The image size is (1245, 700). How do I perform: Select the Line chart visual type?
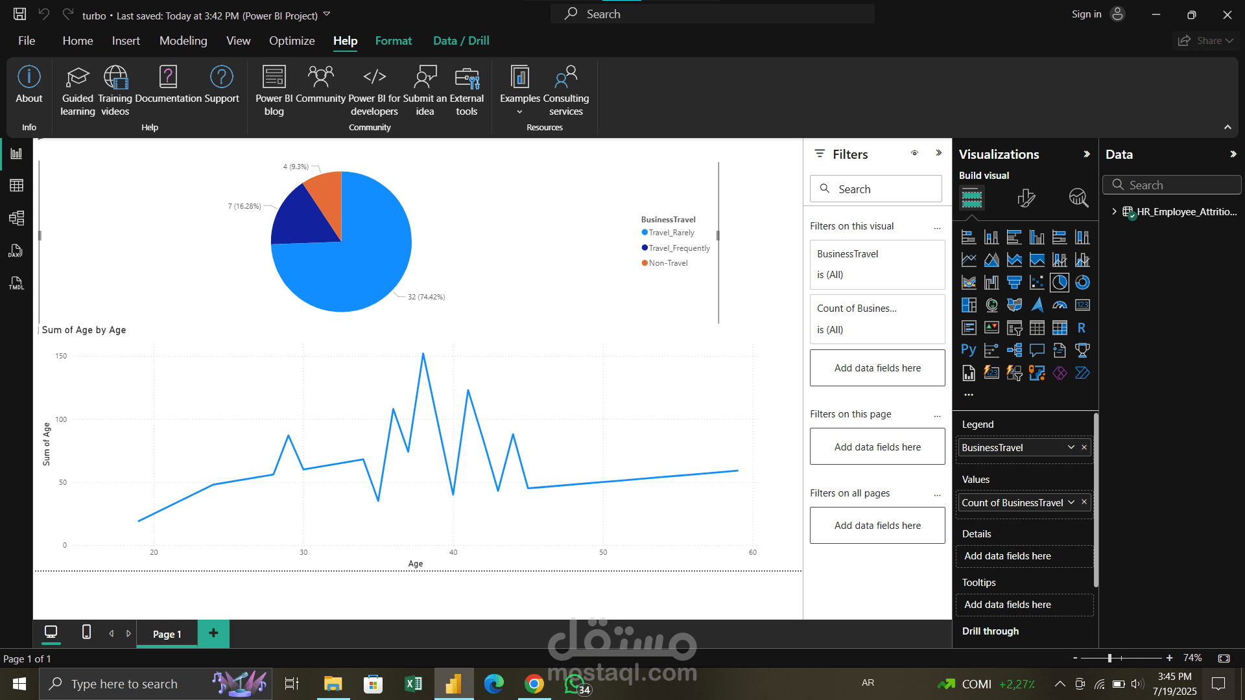click(969, 260)
